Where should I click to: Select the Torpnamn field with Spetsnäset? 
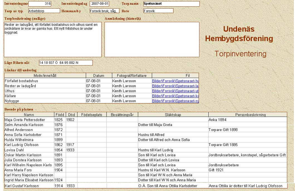pyautogui.click(x=171, y=4)
